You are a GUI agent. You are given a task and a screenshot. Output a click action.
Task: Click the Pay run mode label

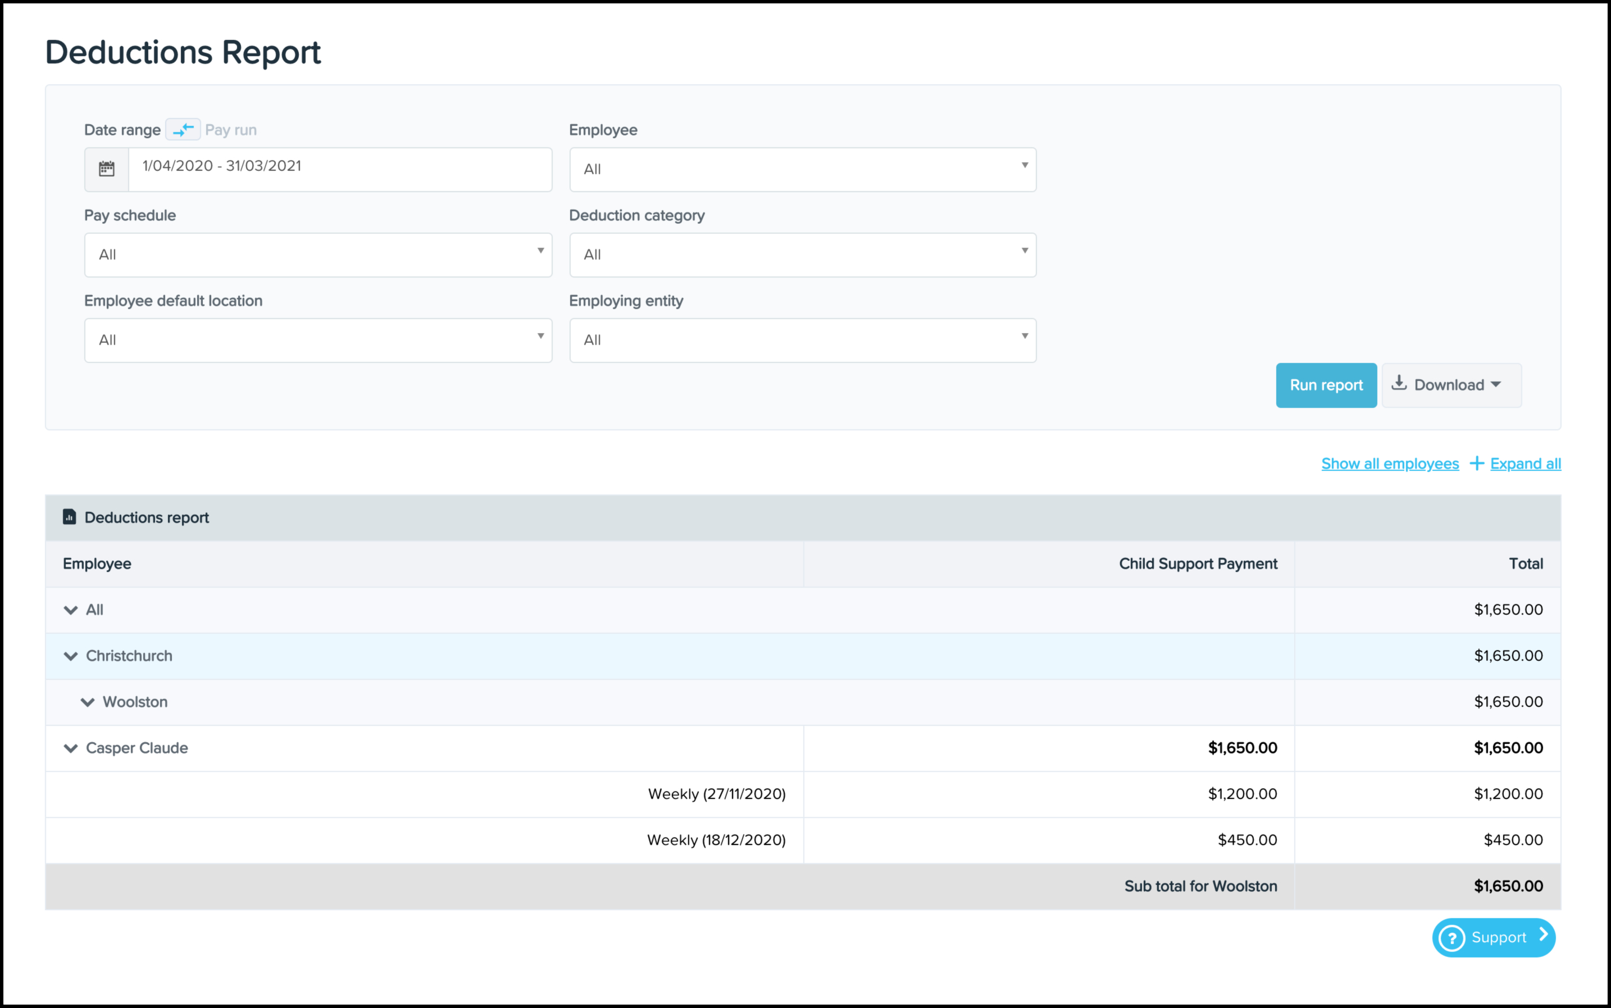coord(231,130)
